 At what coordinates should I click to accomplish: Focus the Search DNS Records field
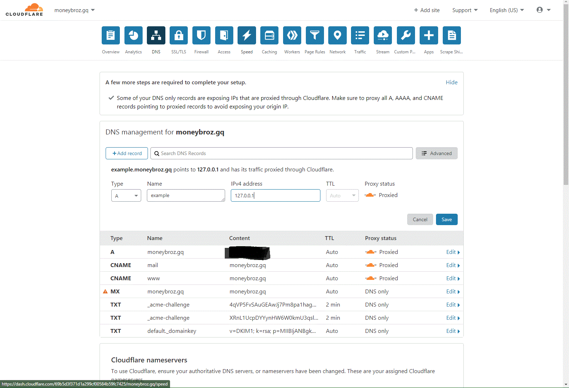282,153
